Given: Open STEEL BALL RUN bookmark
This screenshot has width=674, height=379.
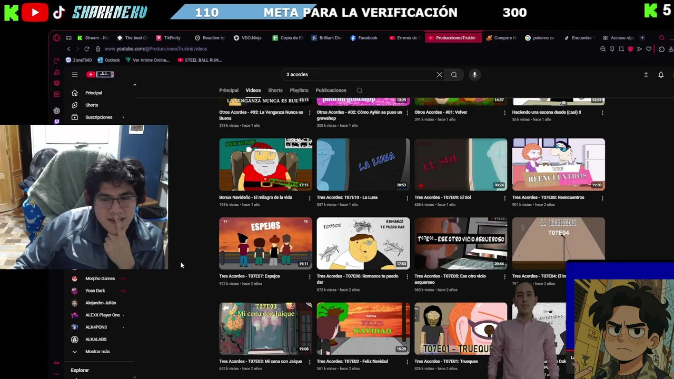Looking at the screenshot, I should click(200, 60).
